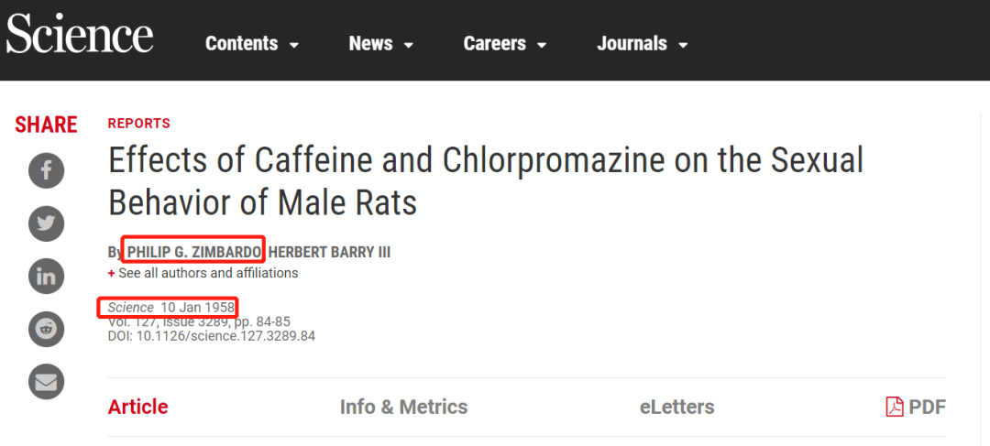
Task: Expand the Contents dropdown menu
Action: pos(252,43)
